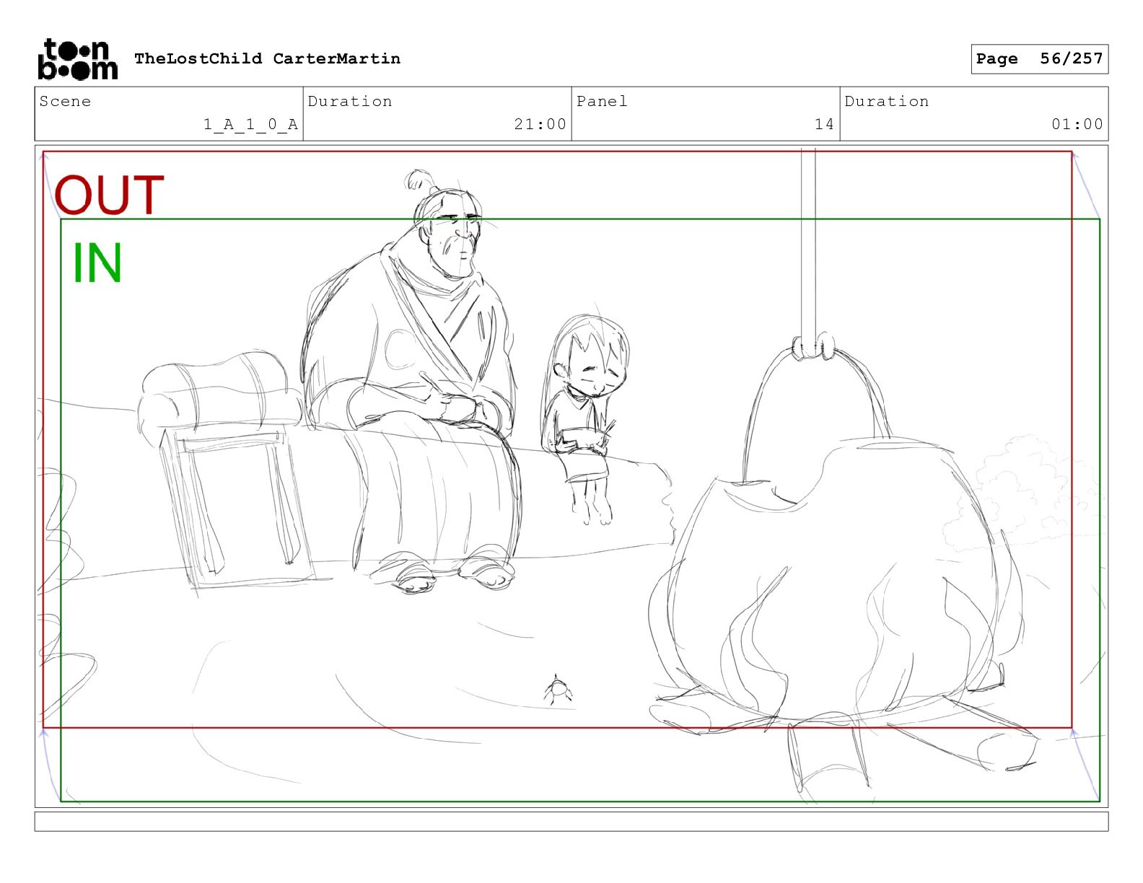Screen dimensions: 1143x883
Task: Click the 'Scene' header label
Action: pos(65,101)
